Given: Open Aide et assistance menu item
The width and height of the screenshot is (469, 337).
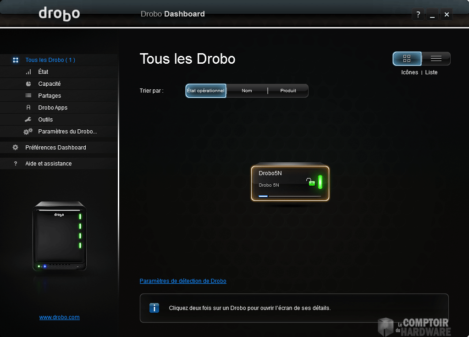Looking at the screenshot, I should click(48, 164).
